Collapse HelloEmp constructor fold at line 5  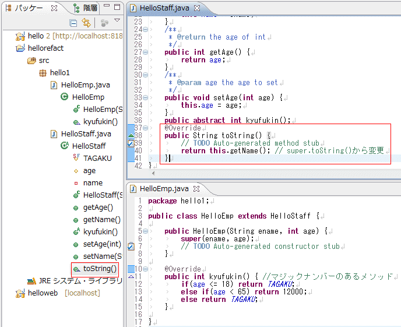pos(145,231)
